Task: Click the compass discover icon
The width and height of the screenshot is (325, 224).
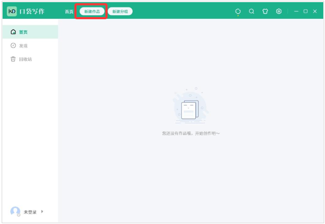Action: 13,46
